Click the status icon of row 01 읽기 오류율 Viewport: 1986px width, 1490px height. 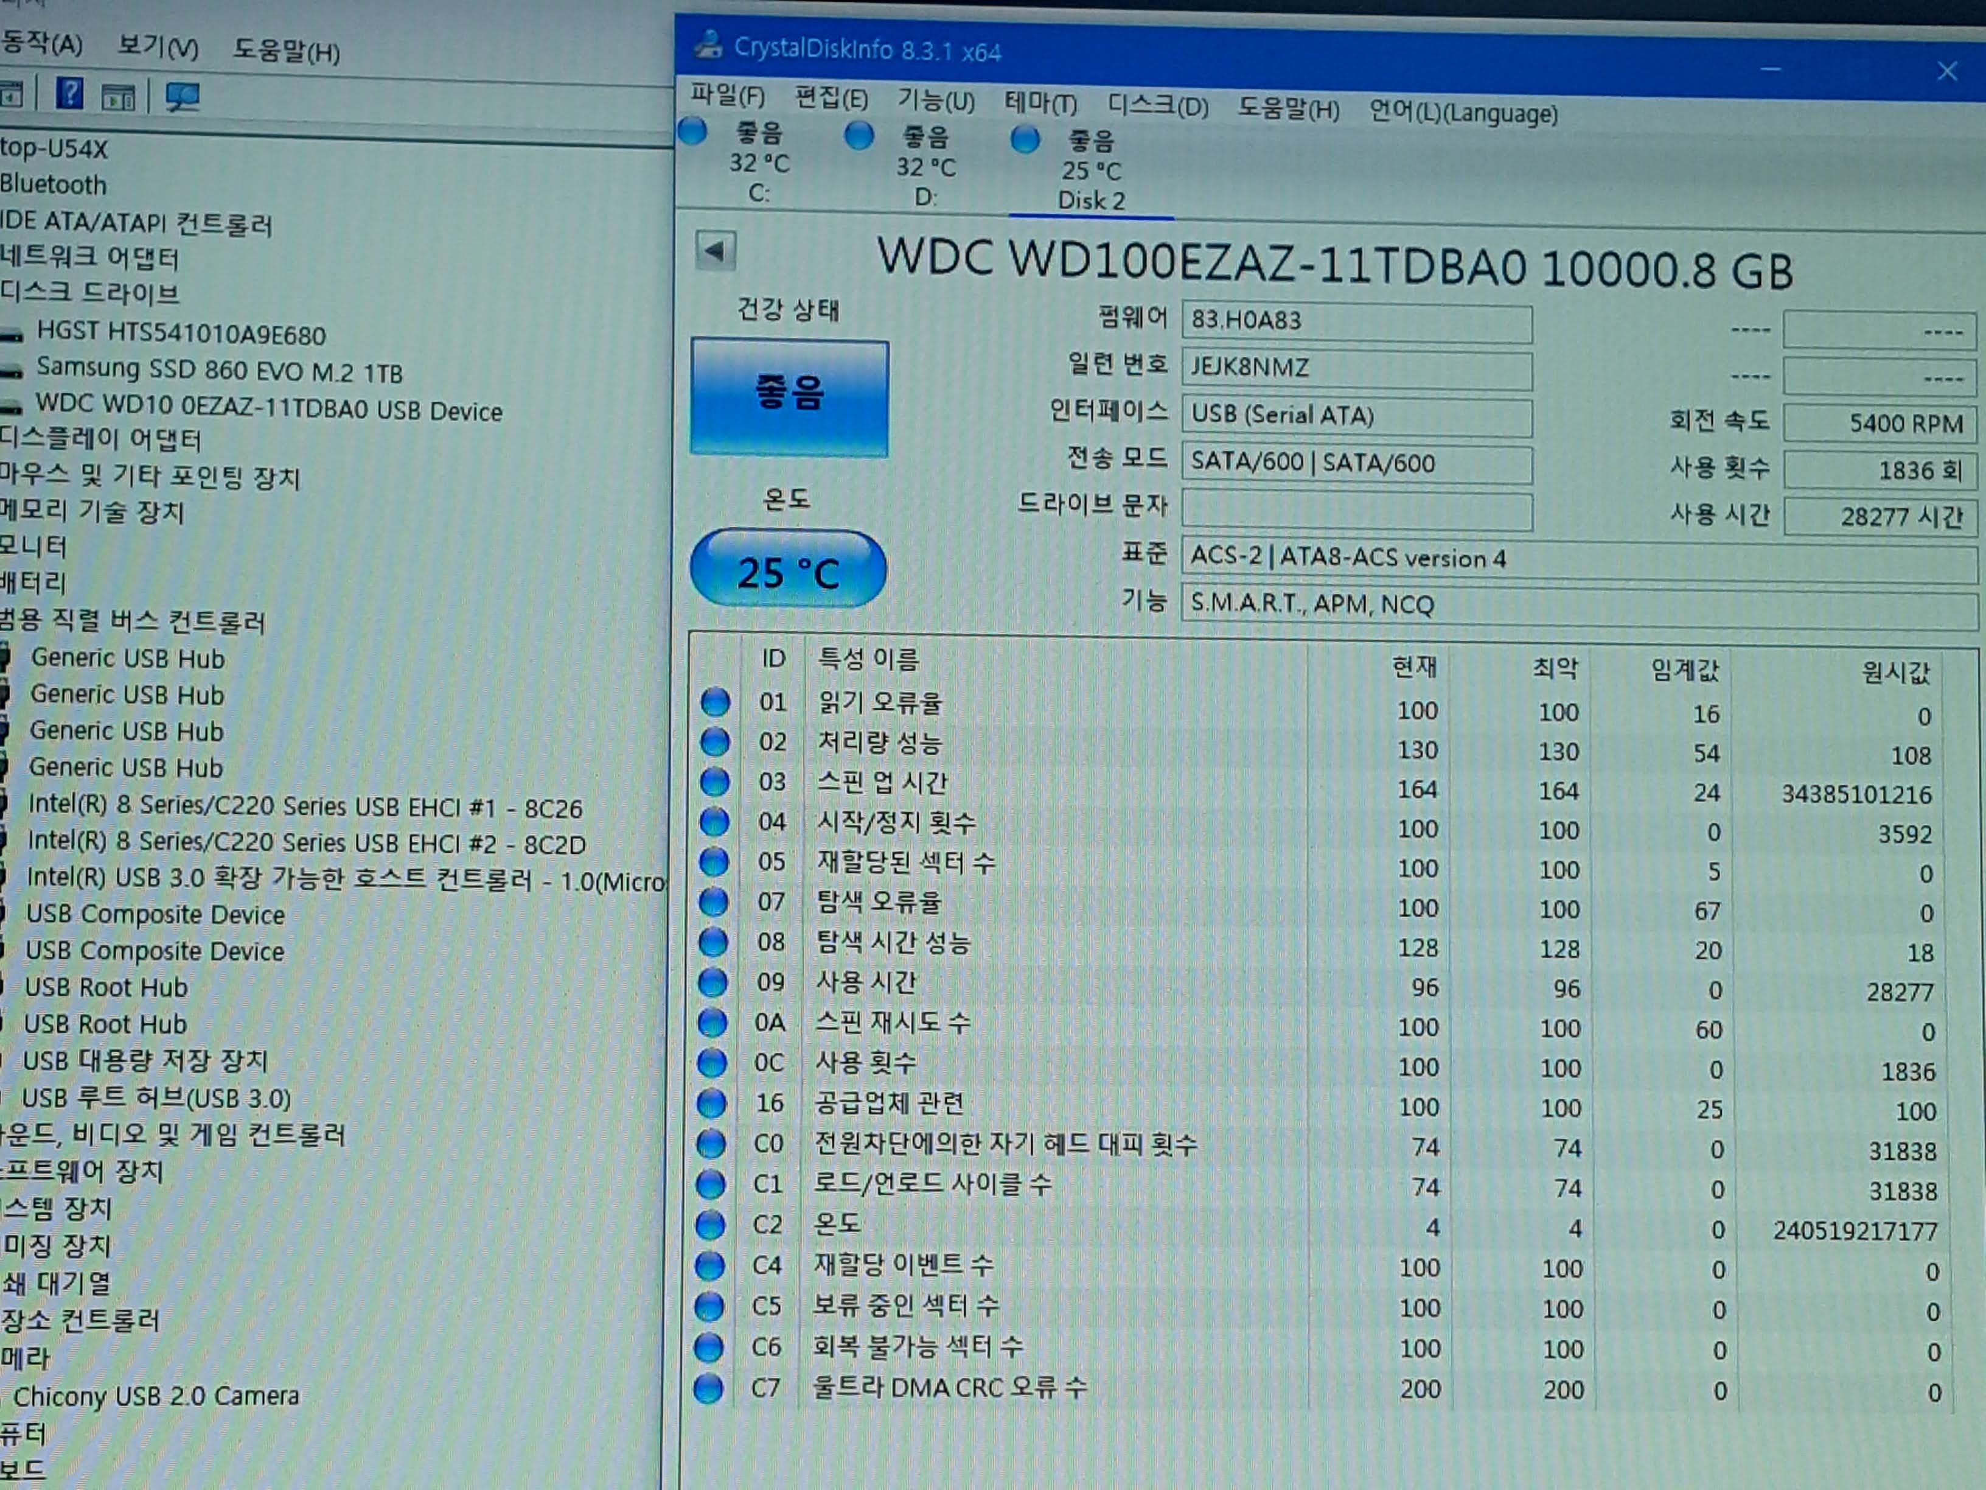click(x=716, y=701)
